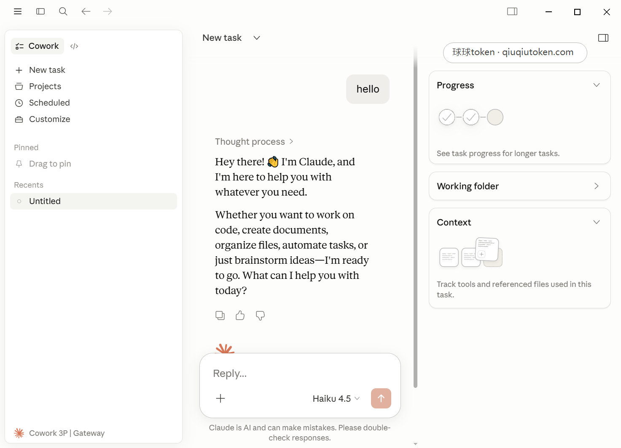621x448 pixels.
Task: Open the hamburger menu
Action: point(18,11)
